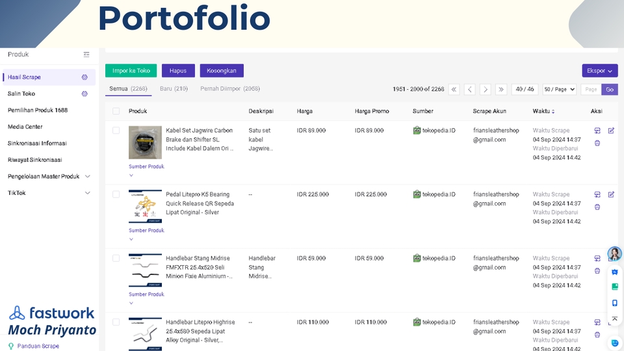
Task: Click the back-to-top arrow icon
Action: (615, 318)
